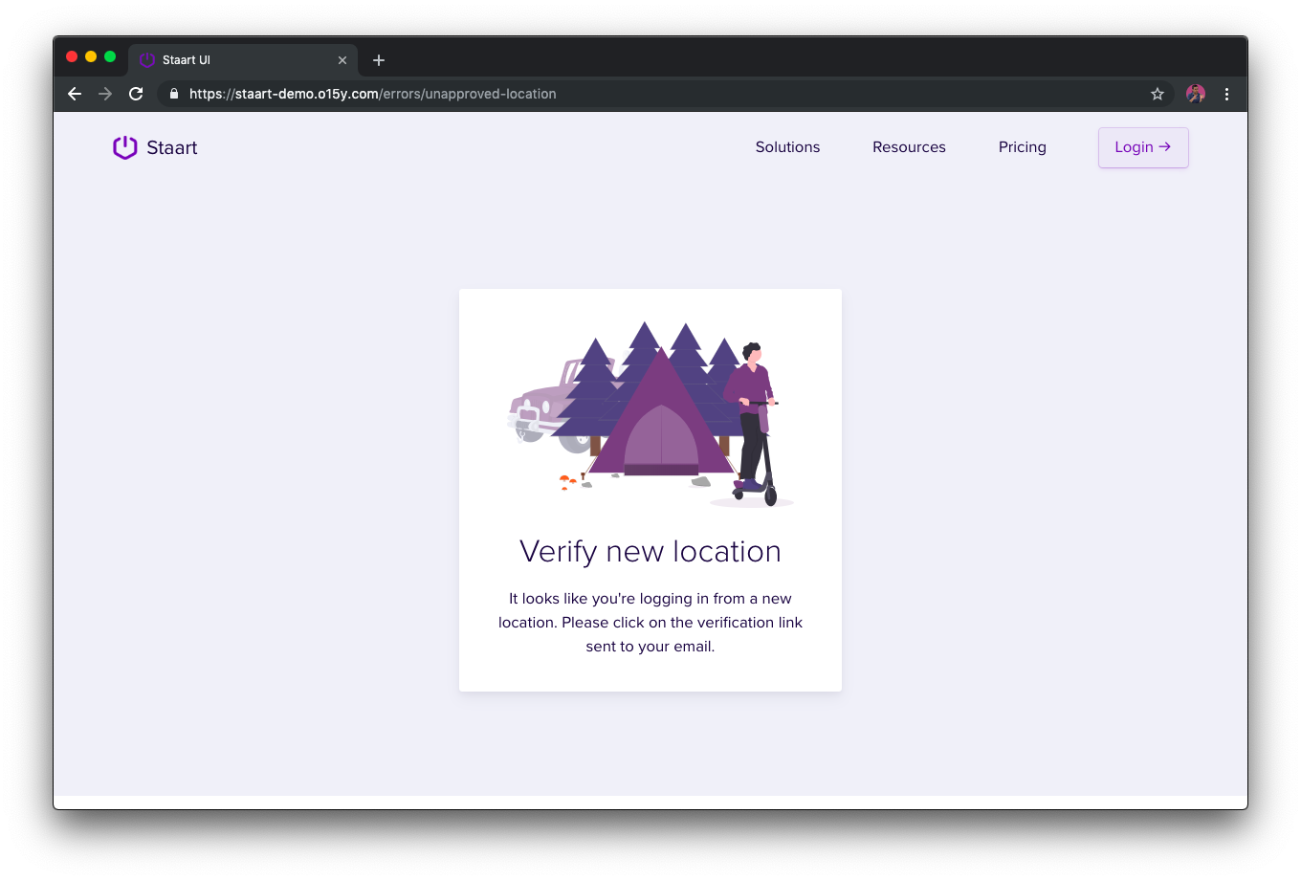This screenshot has height=880, width=1301.
Task: Click the verification link message text
Action: [650, 623]
